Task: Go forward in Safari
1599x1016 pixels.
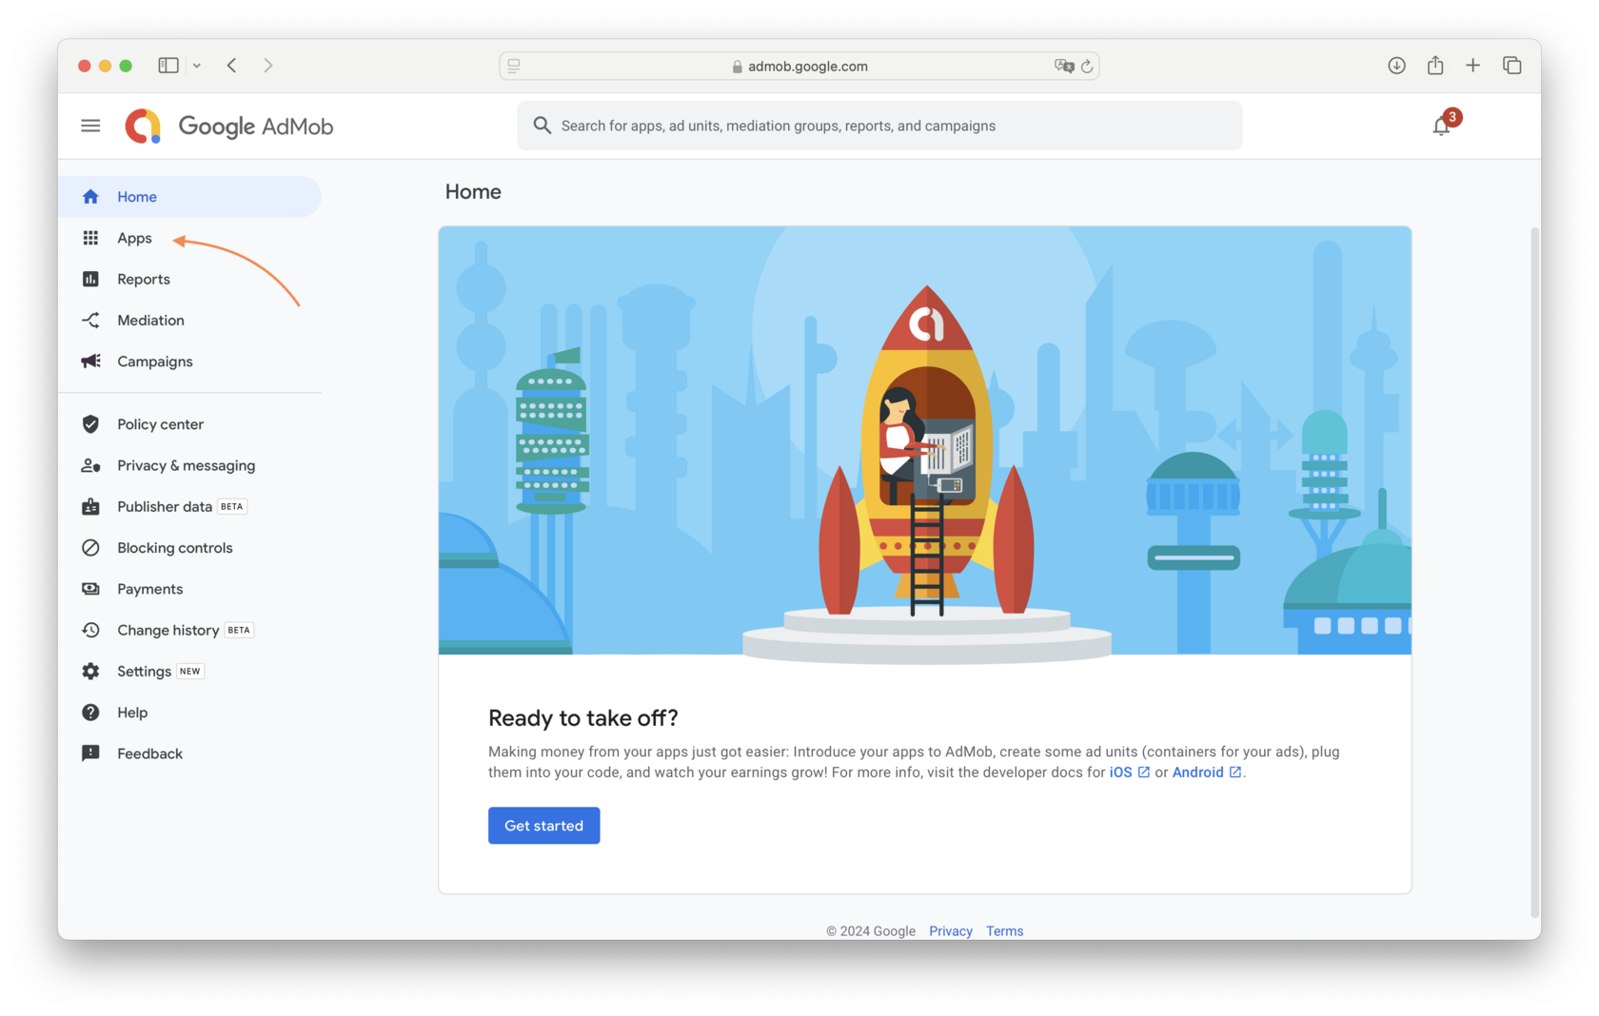Action: (268, 66)
